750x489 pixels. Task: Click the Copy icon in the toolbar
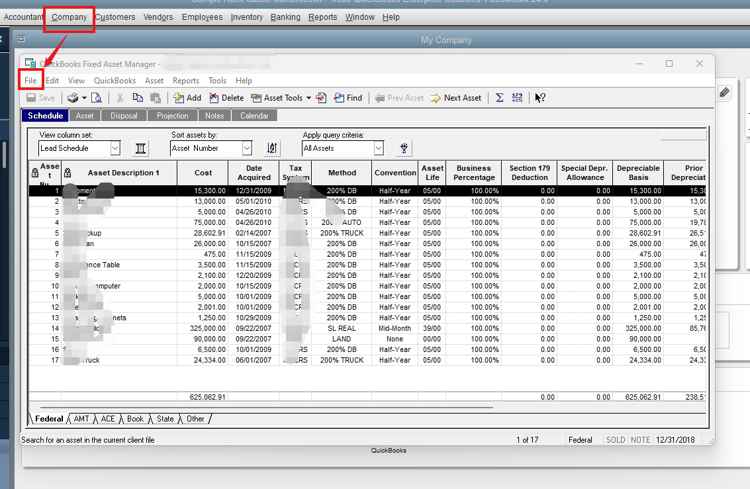point(138,98)
